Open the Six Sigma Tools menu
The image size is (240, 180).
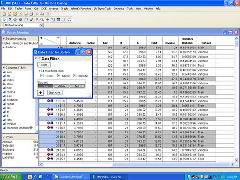[x=102, y=8]
